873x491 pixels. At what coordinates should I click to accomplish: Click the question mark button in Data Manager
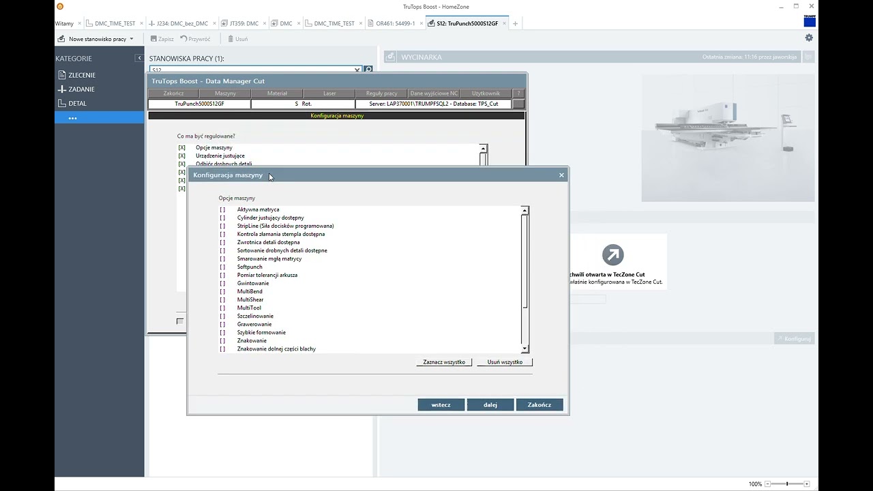(518, 93)
